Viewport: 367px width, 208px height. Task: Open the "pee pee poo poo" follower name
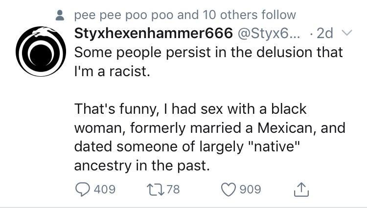click(x=124, y=16)
